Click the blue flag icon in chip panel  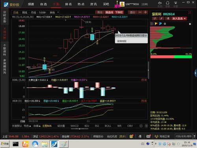160,24
